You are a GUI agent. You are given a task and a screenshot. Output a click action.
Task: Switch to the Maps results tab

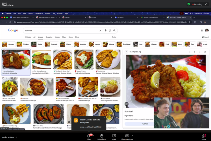64,37
